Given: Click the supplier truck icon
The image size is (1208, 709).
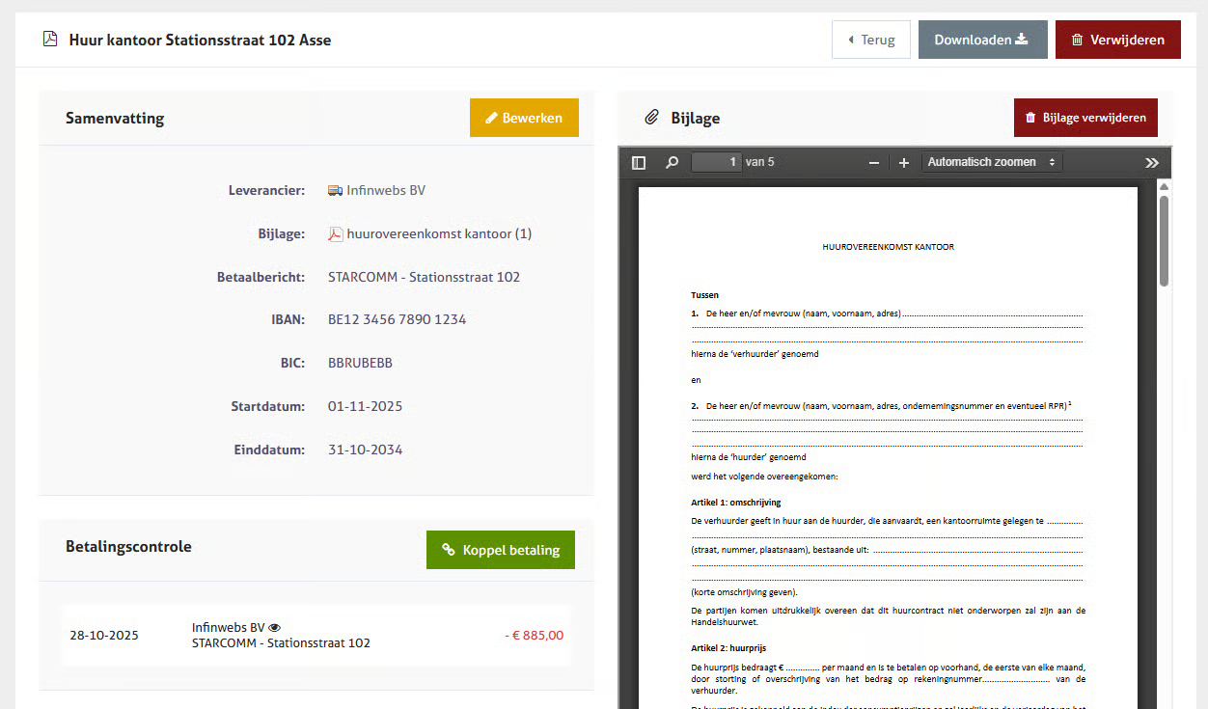Looking at the screenshot, I should click(335, 191).
